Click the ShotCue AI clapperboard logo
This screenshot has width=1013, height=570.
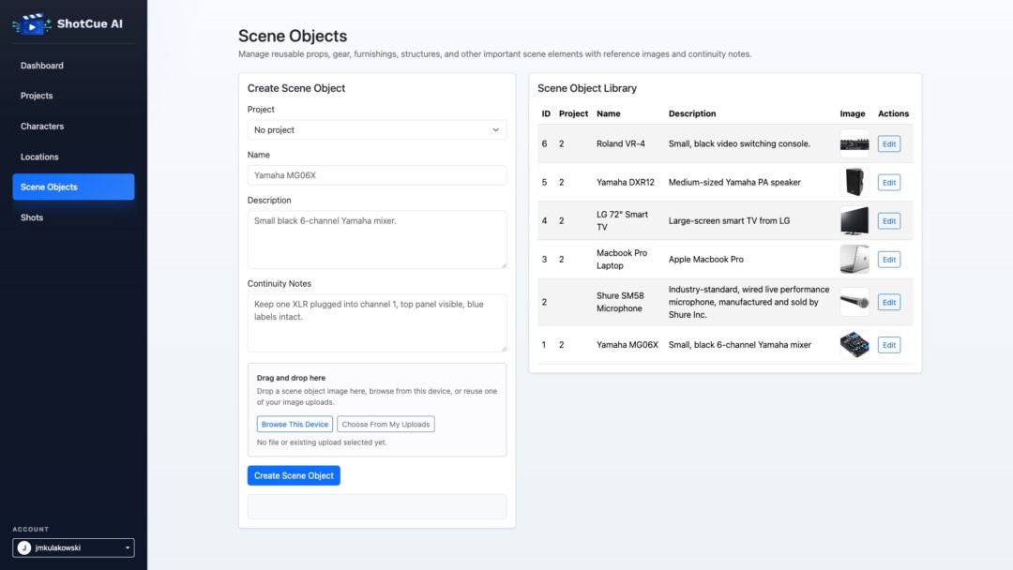32,23
